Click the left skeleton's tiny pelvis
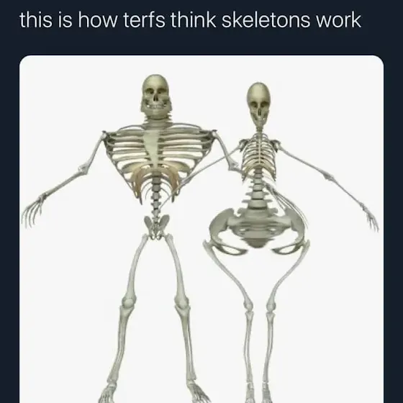Viewport: 403px width, 403px height. pos(156,227)
